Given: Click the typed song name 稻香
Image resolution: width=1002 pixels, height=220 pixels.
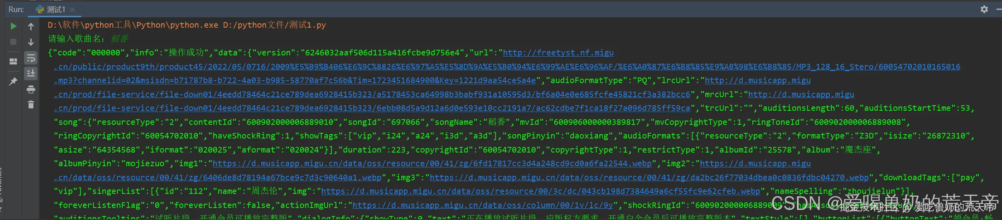Looking at the screenshot, I should point(119,39).
